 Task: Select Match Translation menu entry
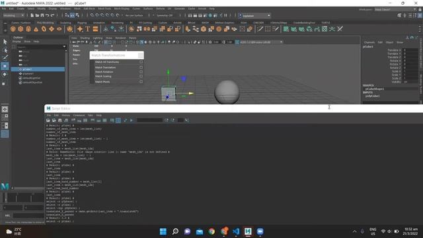(x=105, y=67)
